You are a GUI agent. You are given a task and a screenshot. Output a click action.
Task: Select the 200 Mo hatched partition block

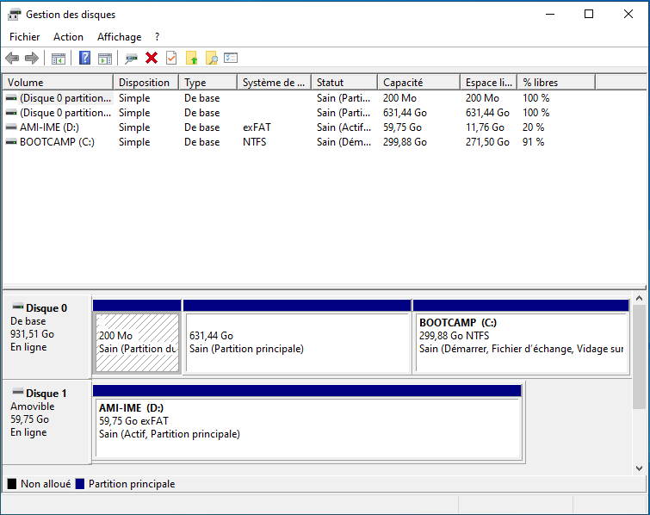click(x=137, y=343)
